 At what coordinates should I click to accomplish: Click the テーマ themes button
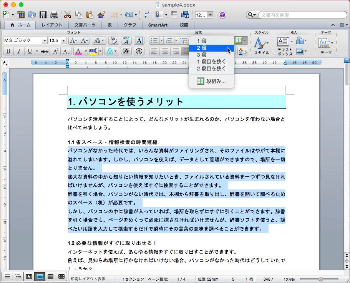tap(326, 46)
